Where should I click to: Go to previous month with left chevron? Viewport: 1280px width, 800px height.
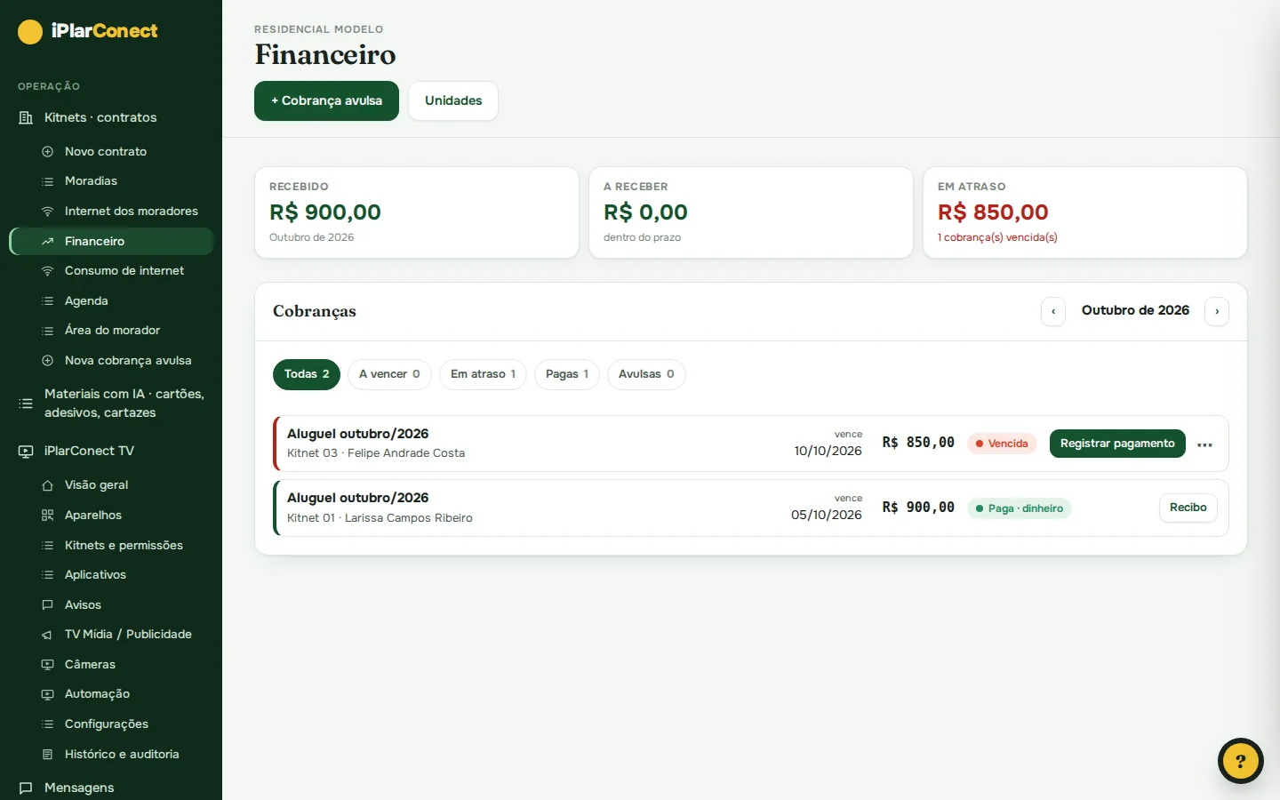[1053, 311]
